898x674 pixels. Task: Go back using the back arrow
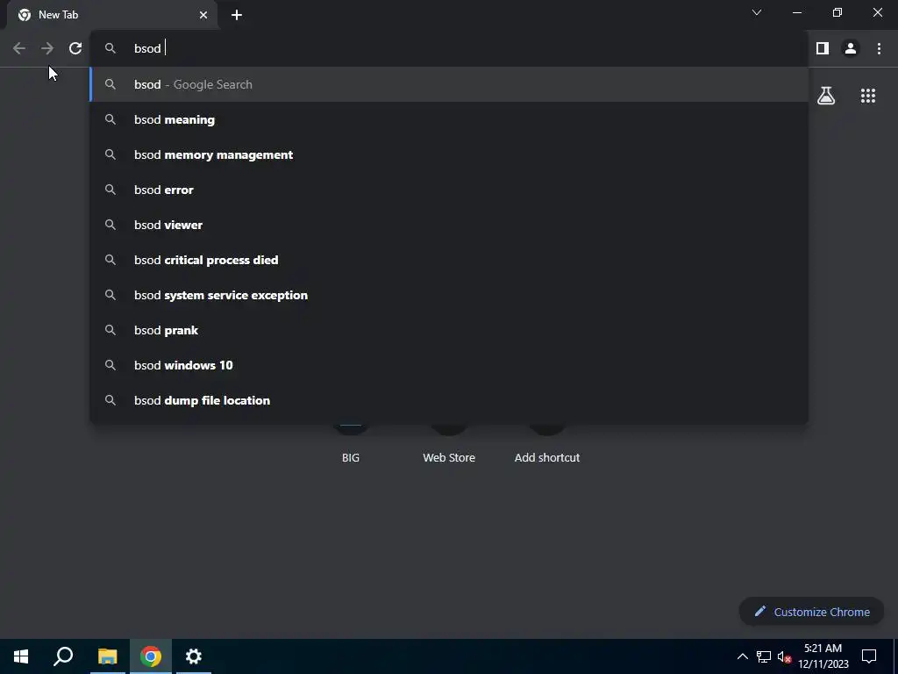(x=19, y=49)
